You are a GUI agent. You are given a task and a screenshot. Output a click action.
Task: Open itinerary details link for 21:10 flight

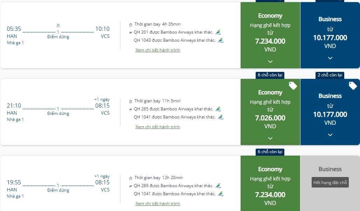[158, 127]
